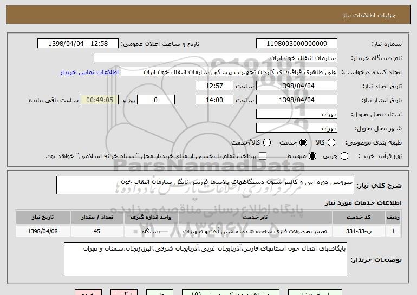417x295 pixels.
Task: Click the page header جزئیات اطلاعات نیاز
Action: pyautogui.click(x=369, y=15)
